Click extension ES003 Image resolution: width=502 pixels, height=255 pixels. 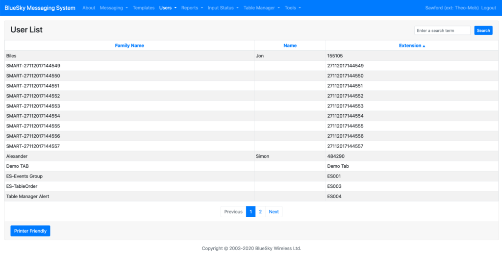pyautogui.click(x=334, y=186)
